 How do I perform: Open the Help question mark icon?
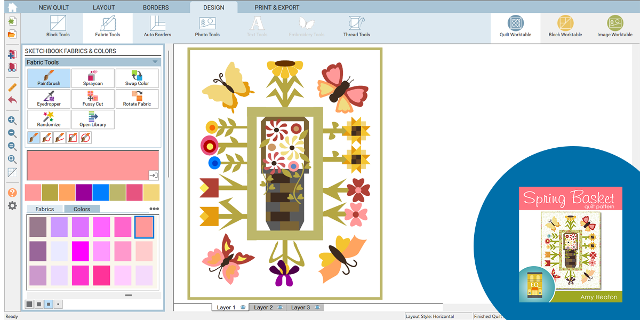pyautogui.click(x=12, y=193)
